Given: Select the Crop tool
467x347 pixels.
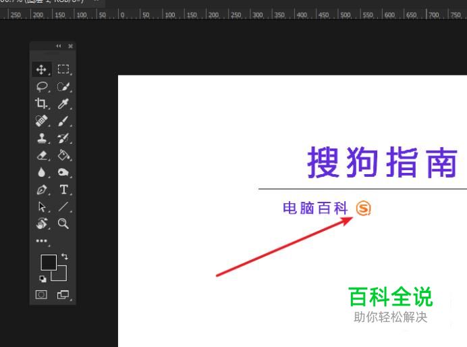Looking at the screenshot, I should tap(41, 104).
